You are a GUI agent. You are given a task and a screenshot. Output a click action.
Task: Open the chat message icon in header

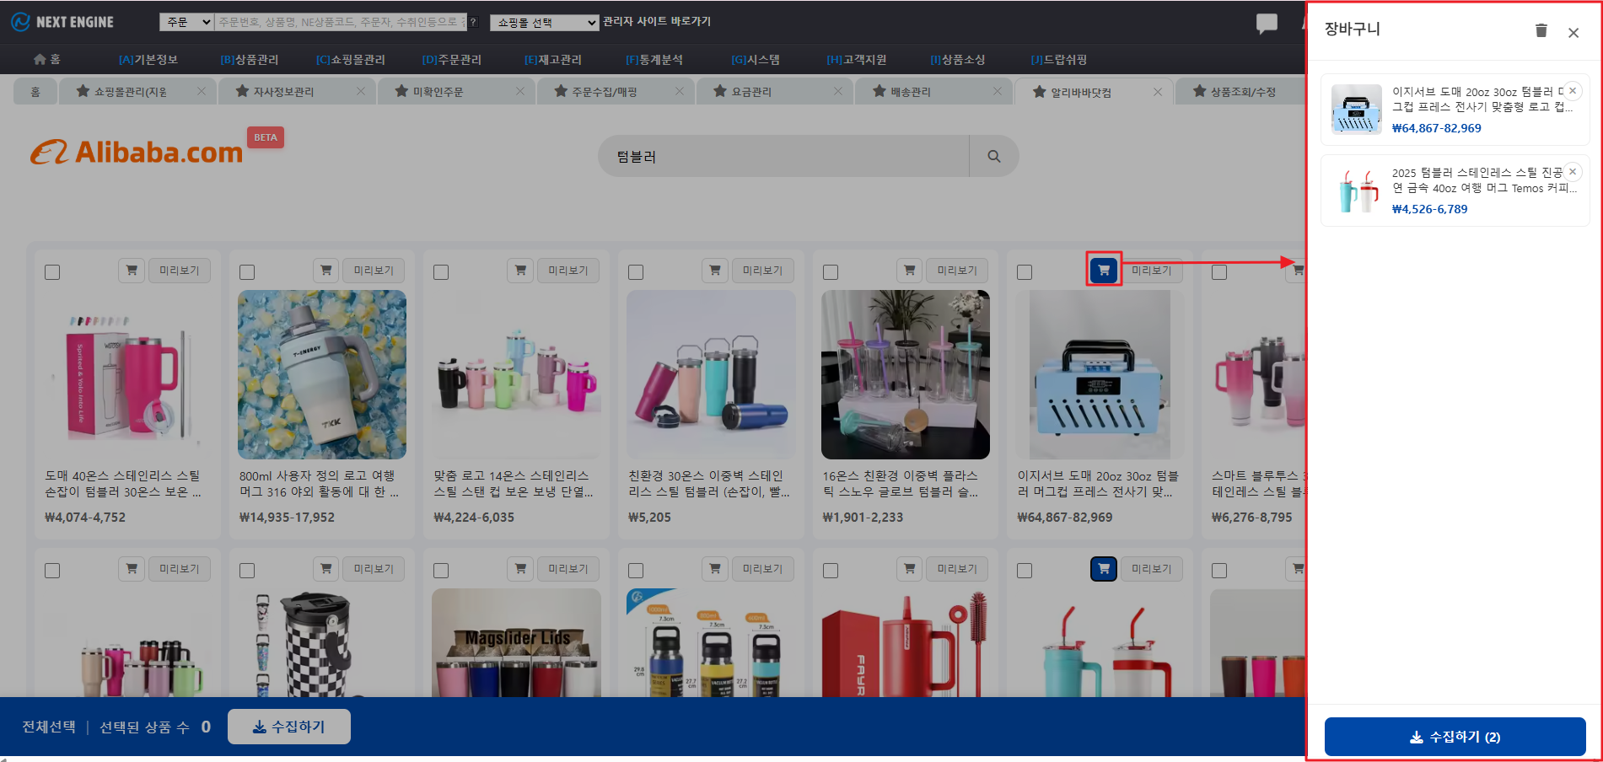pyautogui.click(x=1266, y=24)
